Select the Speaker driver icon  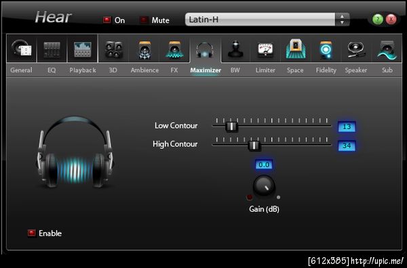[356, 49]
